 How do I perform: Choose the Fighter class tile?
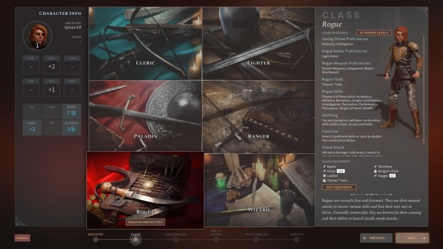click(x=259, y=44)
